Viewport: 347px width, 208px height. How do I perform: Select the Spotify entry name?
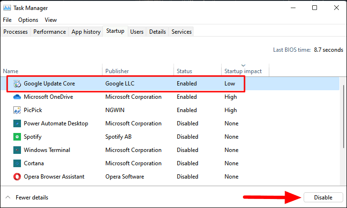32,137
